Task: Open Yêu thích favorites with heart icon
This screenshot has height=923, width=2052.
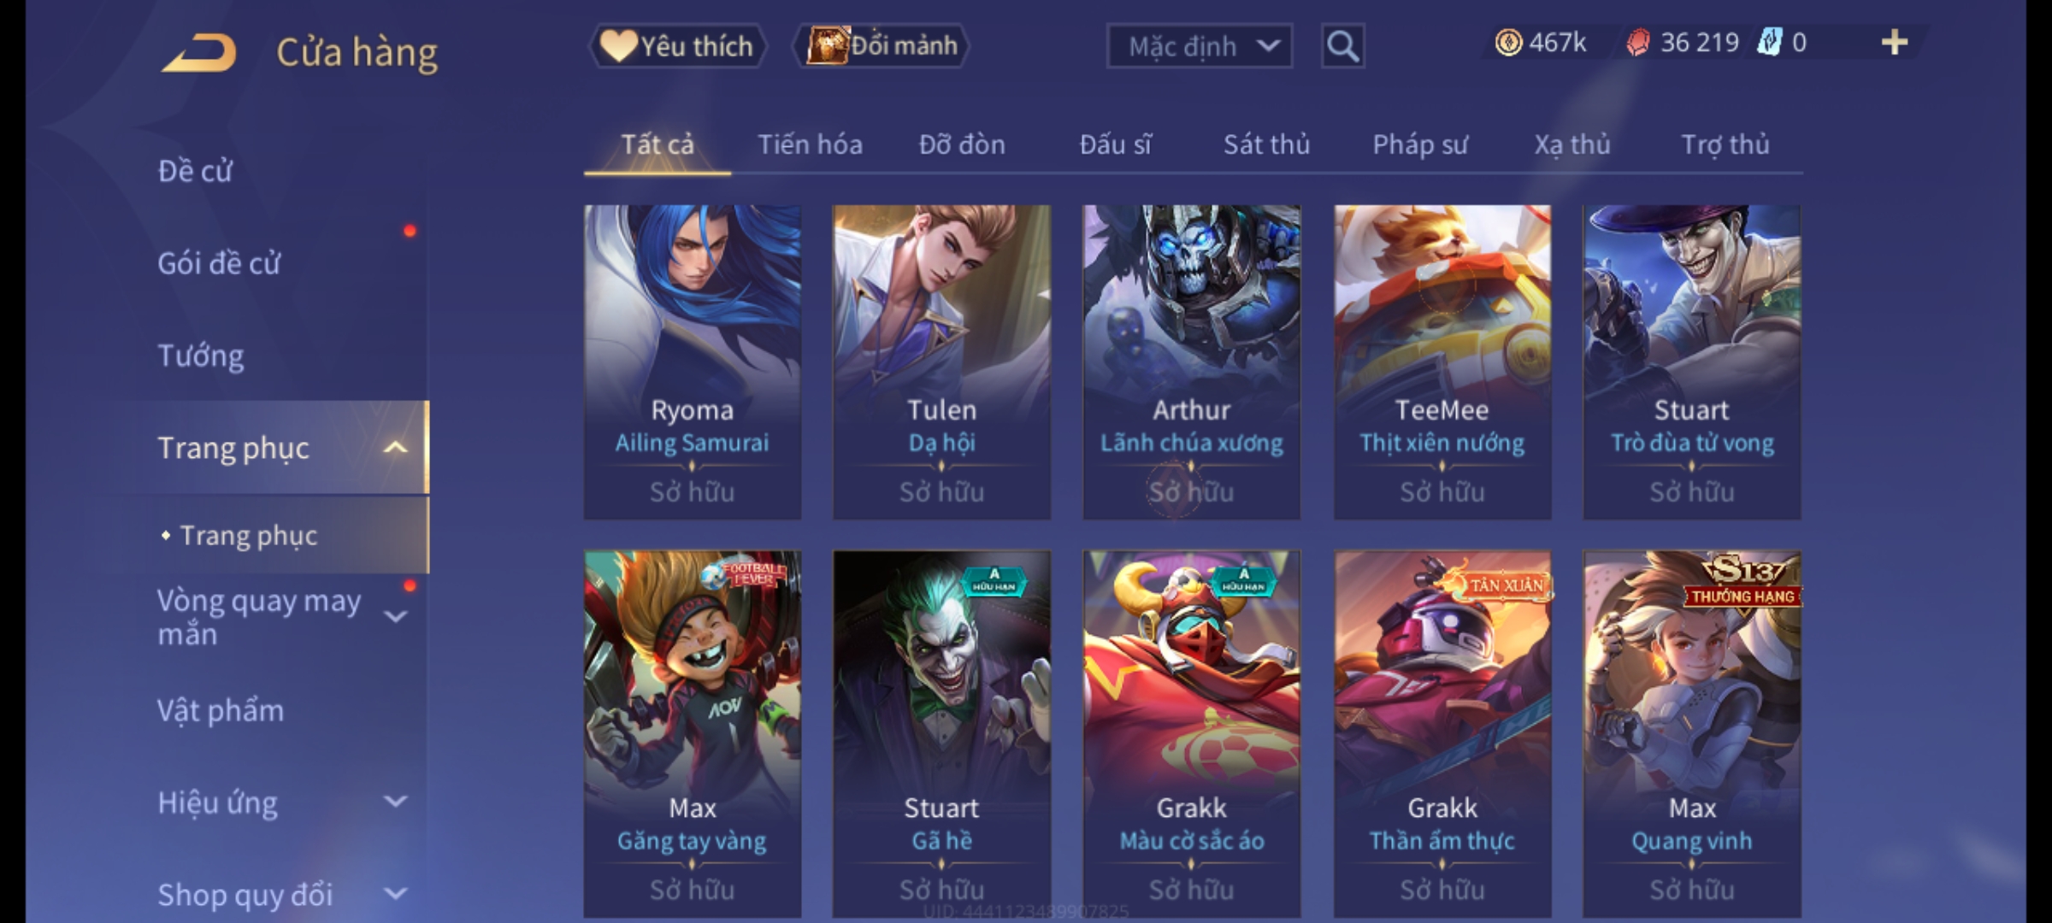Action: pyautogui.click(x=677, y=46)
